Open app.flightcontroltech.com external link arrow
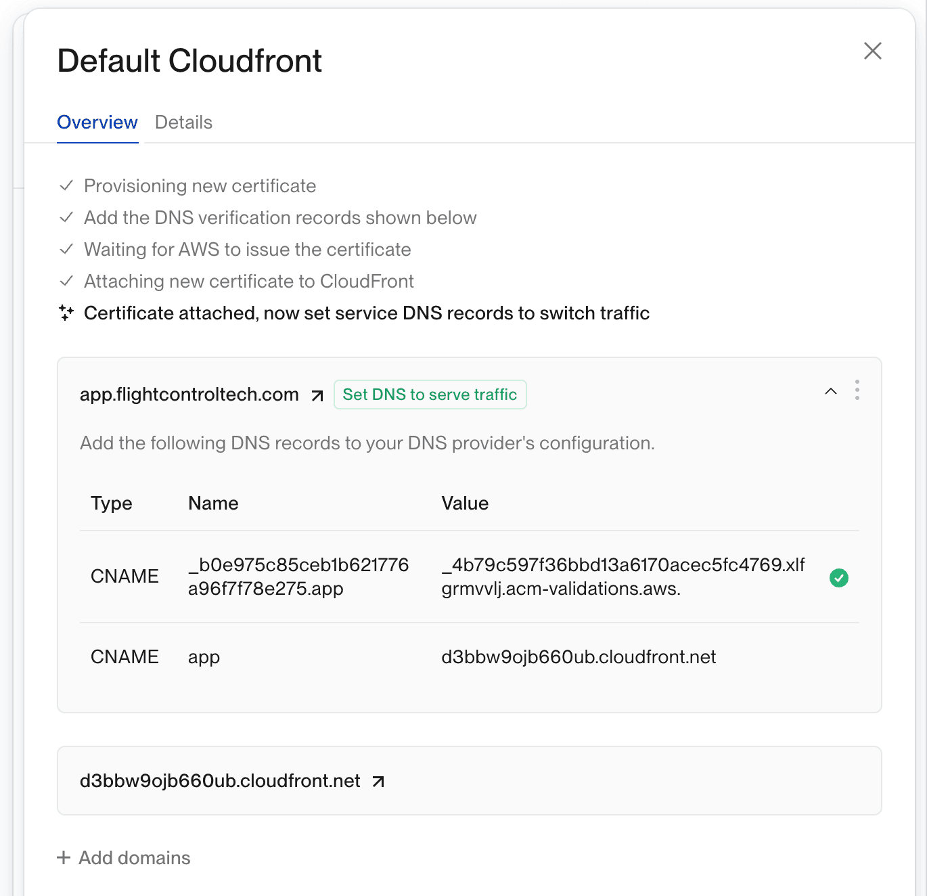Viewport: 927px width, 896px height. click(x=317, y=395)
